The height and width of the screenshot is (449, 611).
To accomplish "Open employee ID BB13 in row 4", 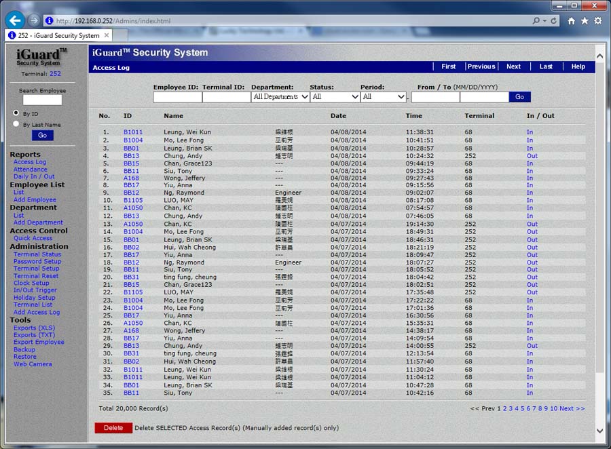I will [x=131, y=156].
